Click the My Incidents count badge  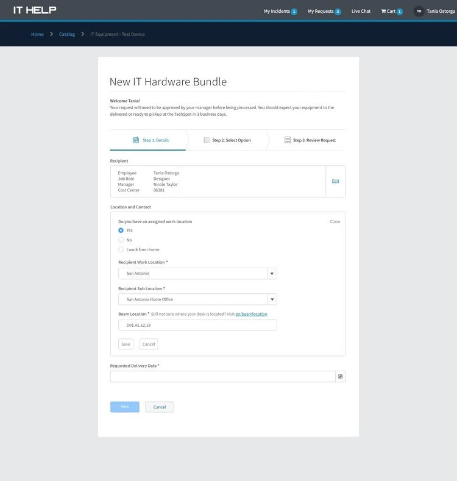click(294, 12)
